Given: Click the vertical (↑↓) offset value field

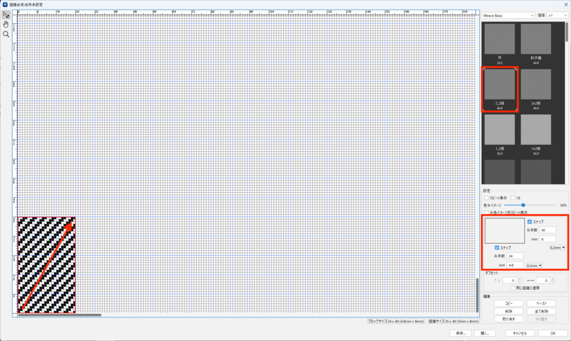Looking at the screenshot, I should (510, 280).
